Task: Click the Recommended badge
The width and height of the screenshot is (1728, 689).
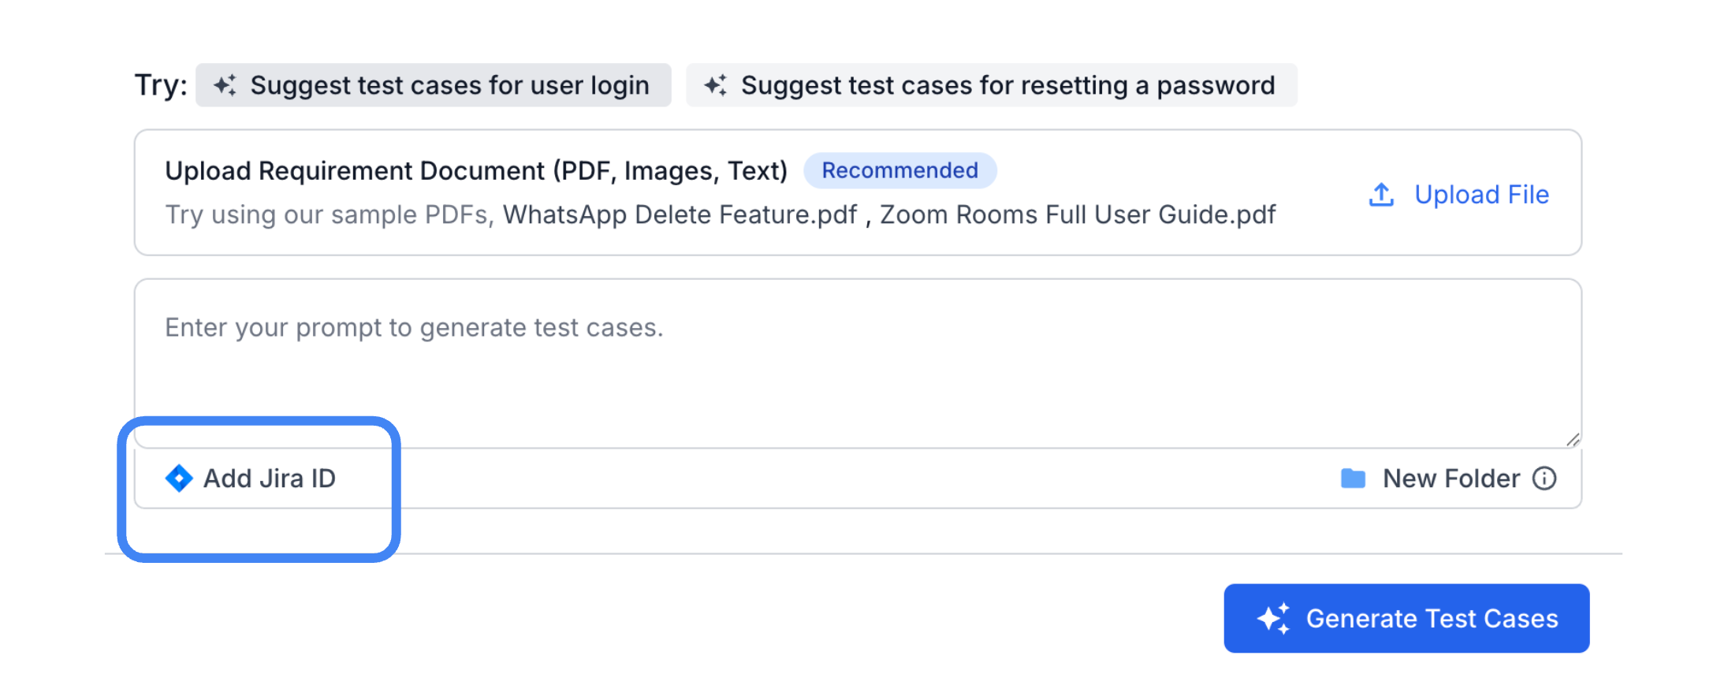Action: (899, 170)
